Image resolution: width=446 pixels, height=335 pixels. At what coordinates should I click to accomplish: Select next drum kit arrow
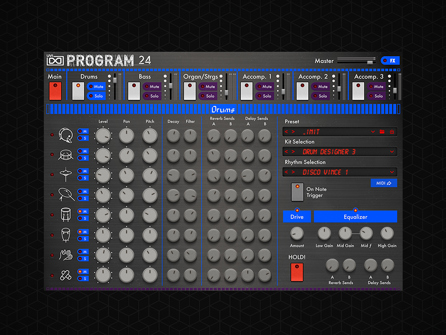293,152
